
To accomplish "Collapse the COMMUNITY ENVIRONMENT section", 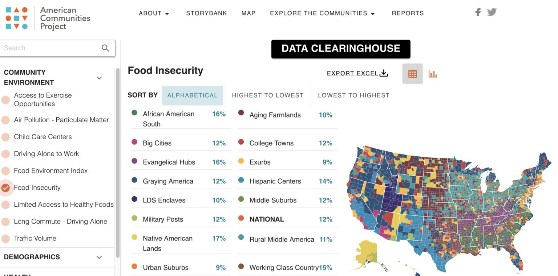I will pos(99,78).
